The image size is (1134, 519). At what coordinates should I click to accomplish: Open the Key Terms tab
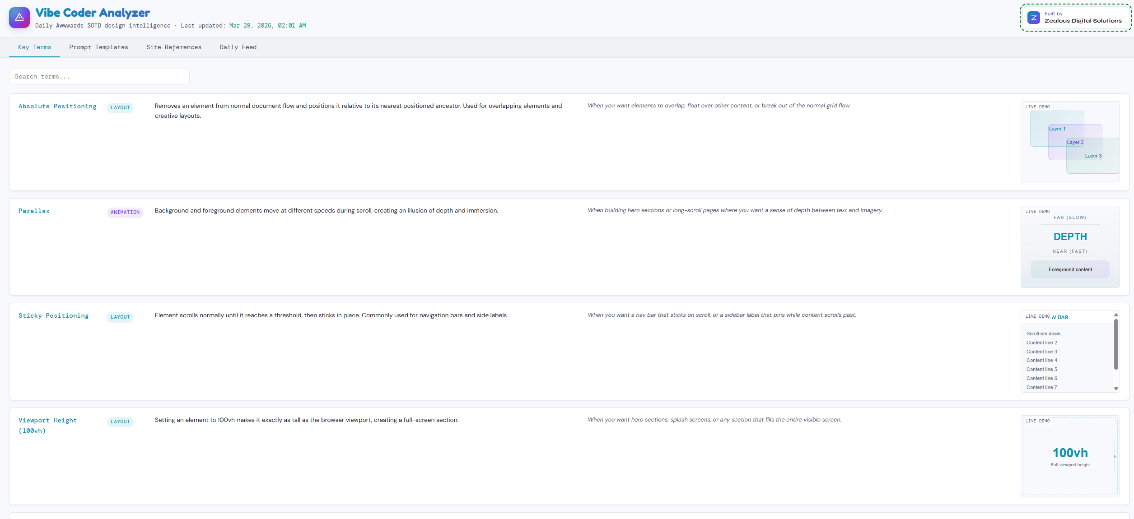click(34, 47)
